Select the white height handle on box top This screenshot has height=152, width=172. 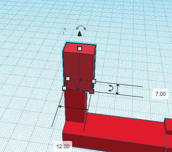pyautogui.click(x=80, y=49)
